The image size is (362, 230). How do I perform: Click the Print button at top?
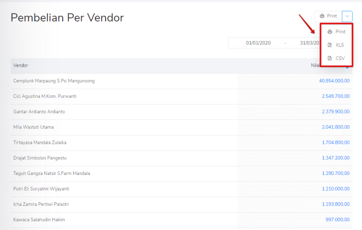coord(328,16)
